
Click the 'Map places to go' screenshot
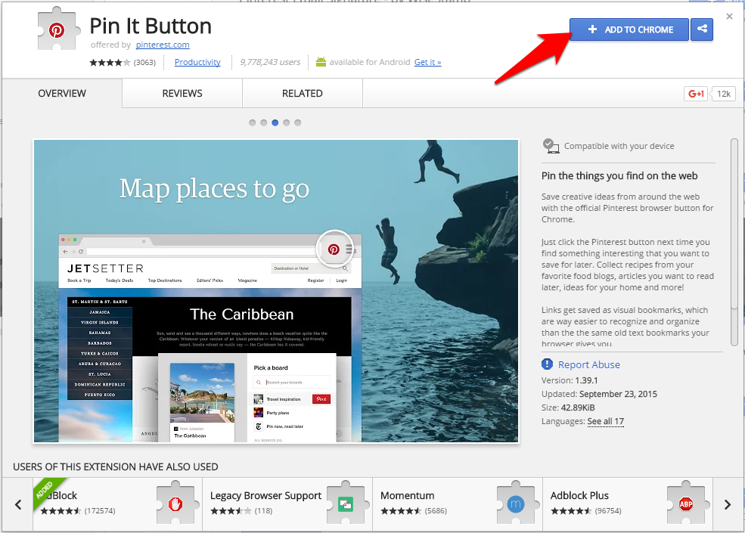(276, 291)
